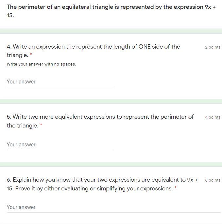The width and height of the screenshot is (222, 224).
Task: Click the '2 points' label
Action: [213, 47]
